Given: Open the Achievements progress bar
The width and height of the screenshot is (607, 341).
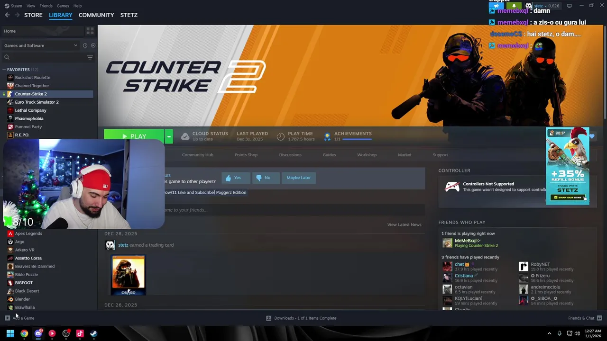Looking at the screenshot, I should point(357,140).
